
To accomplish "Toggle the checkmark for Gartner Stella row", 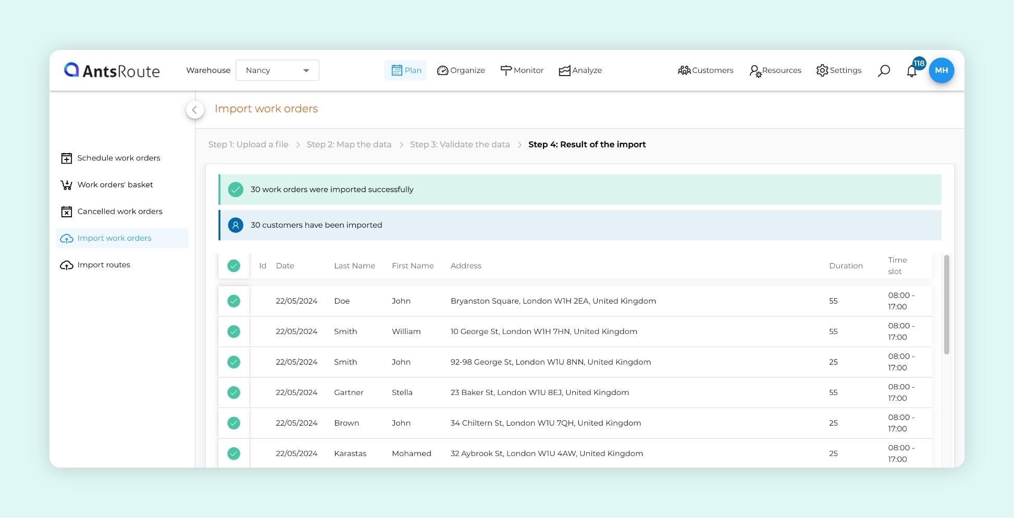I will 234,392.
